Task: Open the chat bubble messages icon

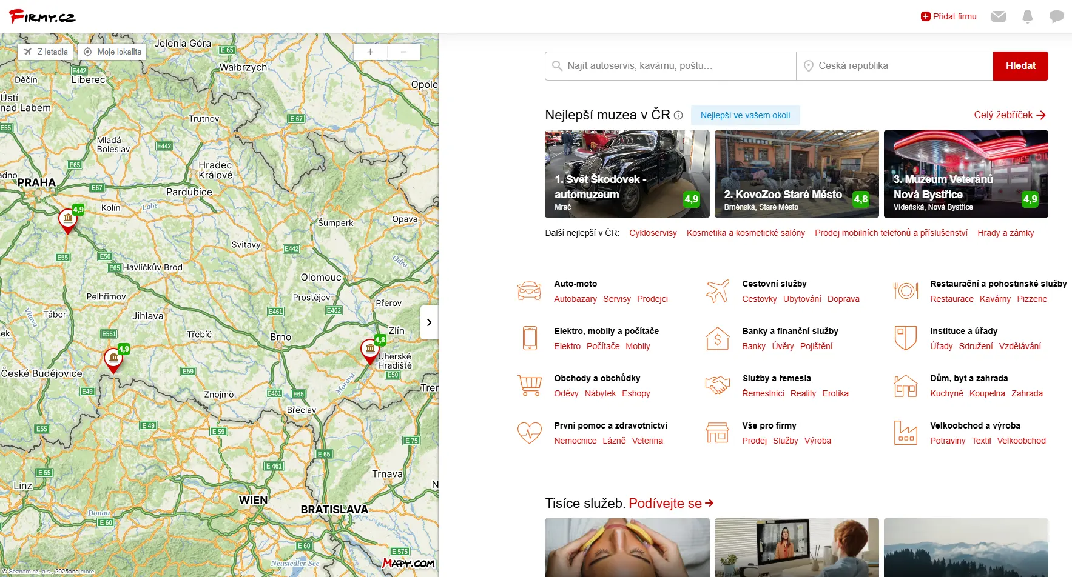Action: 1056,16
